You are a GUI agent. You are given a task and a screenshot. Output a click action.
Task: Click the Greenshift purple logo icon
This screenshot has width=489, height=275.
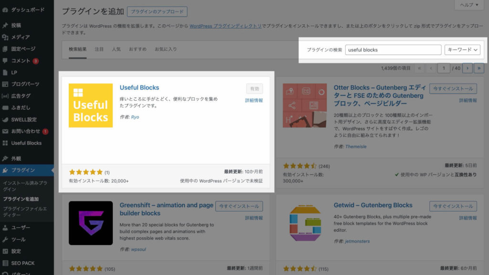tap(91, 223)
